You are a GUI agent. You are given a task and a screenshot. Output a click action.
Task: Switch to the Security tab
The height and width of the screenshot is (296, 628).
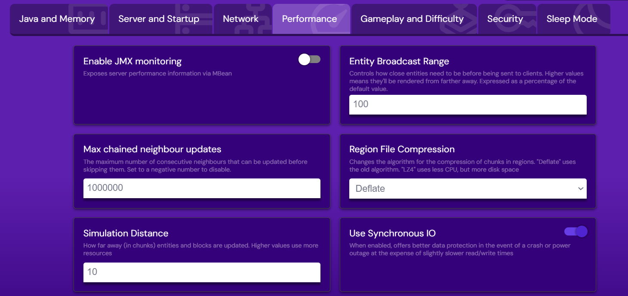tap(505, 18)
